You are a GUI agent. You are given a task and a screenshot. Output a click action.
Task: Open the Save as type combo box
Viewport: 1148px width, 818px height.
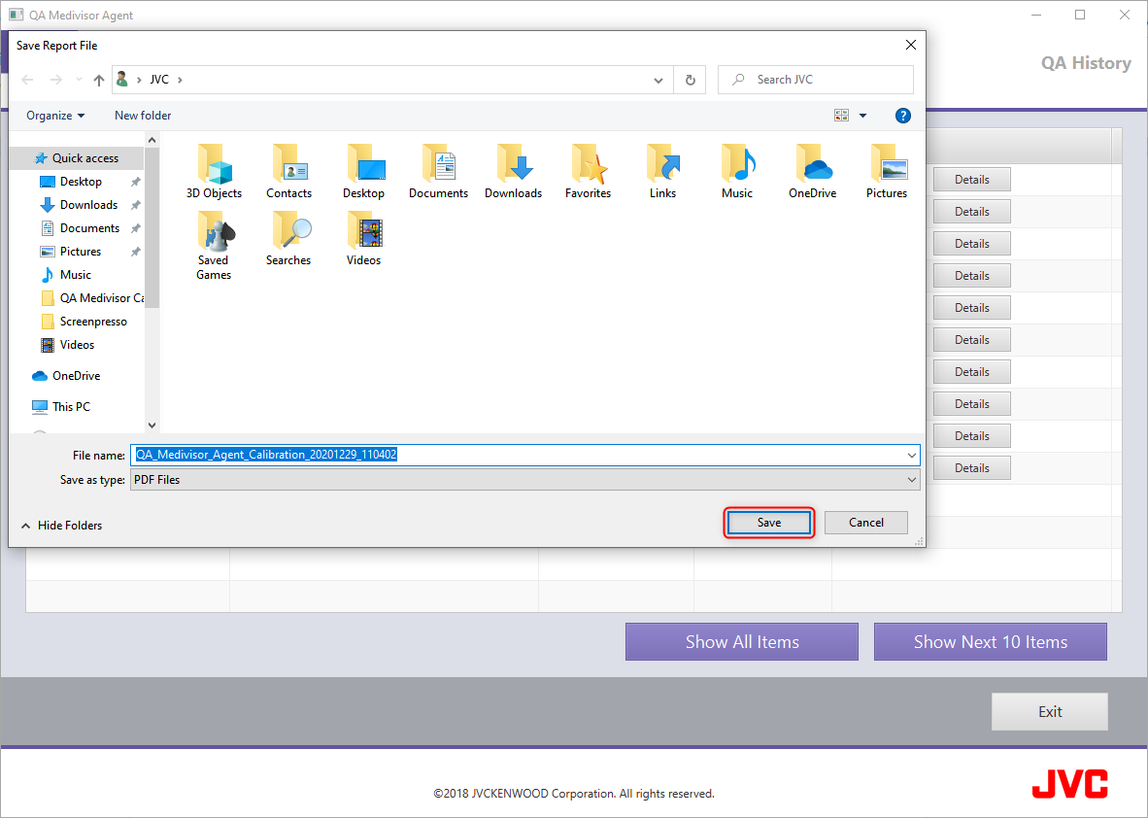[x=524, y=480]
